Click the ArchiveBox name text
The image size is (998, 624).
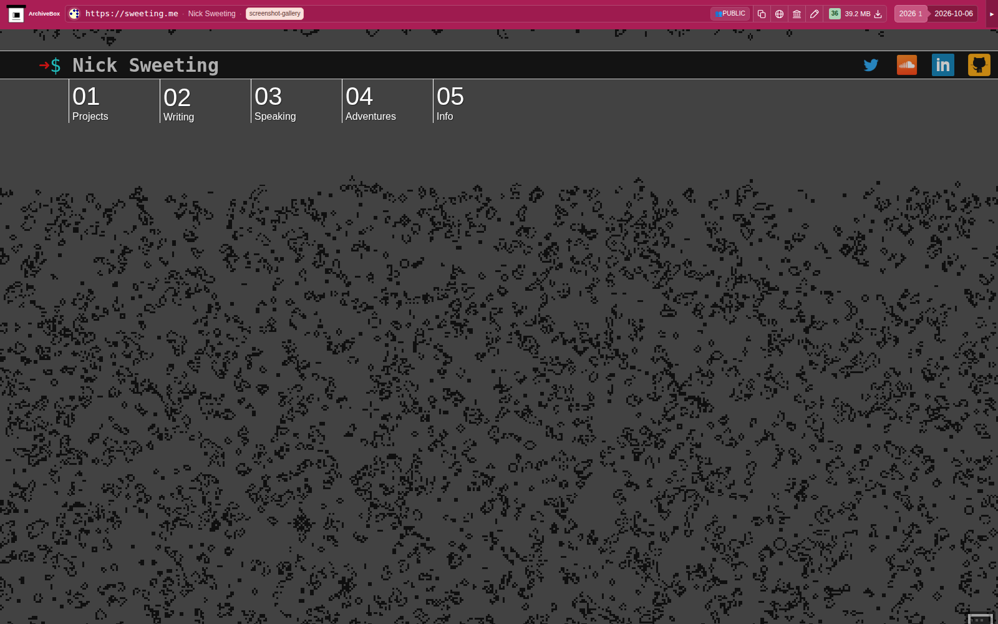[44, 14]
